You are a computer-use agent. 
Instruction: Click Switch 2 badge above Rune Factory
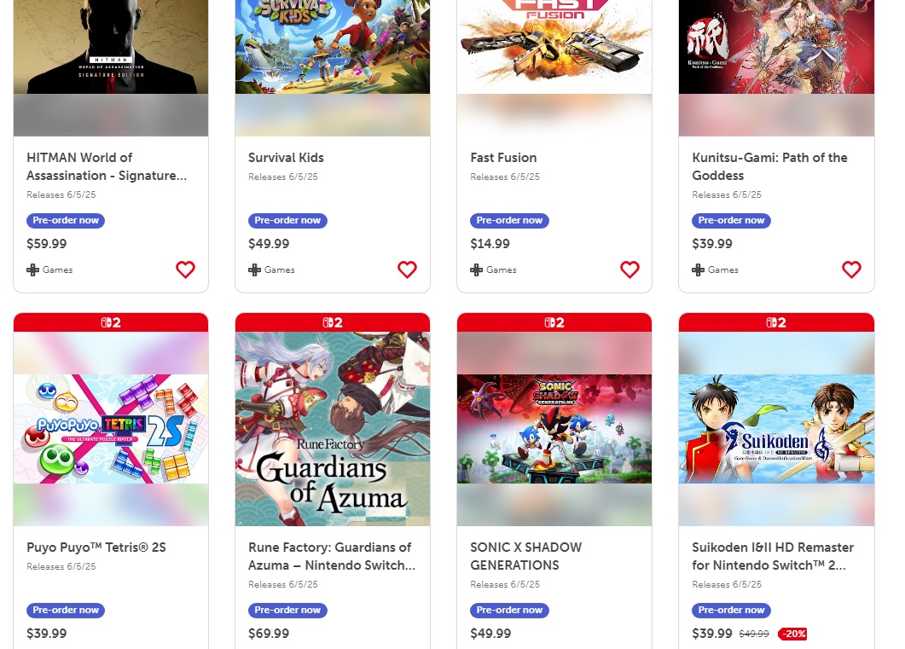(333, 322)
